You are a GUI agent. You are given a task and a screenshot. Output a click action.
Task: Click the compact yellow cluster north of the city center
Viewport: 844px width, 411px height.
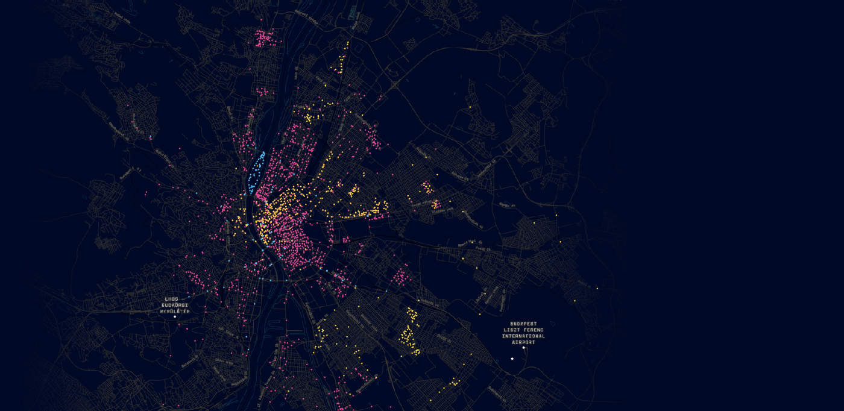[310, 118]
